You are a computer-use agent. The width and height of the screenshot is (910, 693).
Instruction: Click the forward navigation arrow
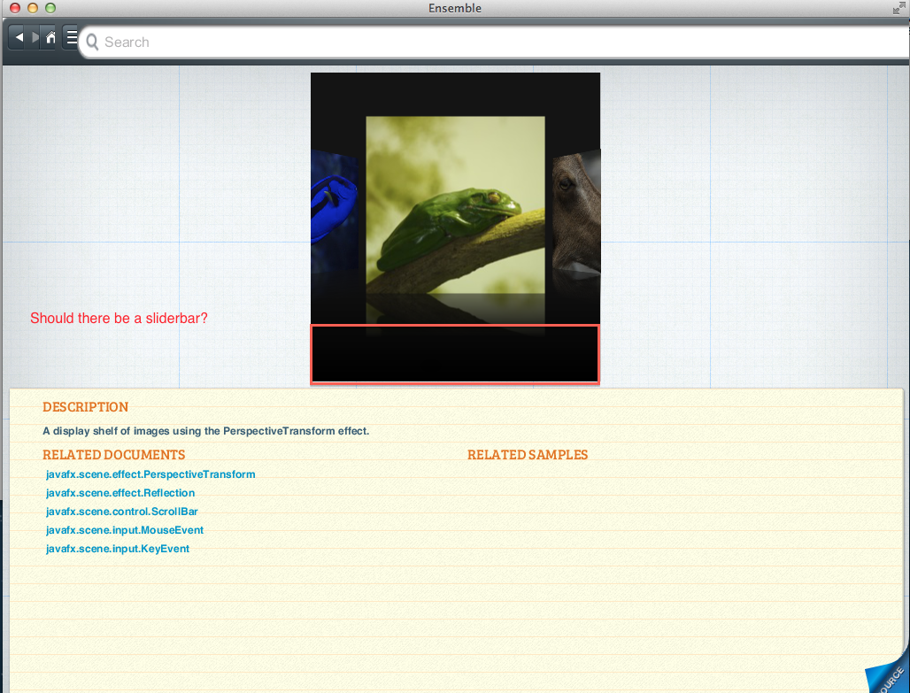pyautogui.click(x=35, y=38)
